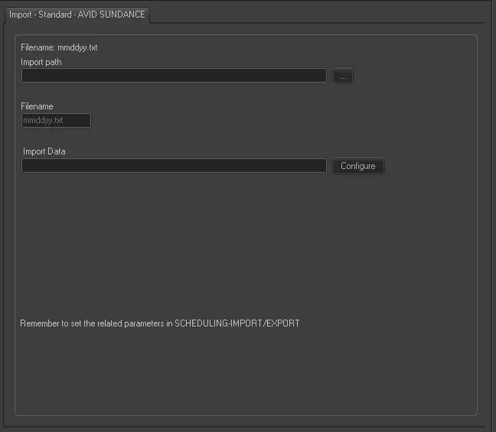Image resolution: width=496 pixels, height=432 pixels.
Task: Select the Import - Standard - AVID SUNDANCE tab
Action: point(77,15)
